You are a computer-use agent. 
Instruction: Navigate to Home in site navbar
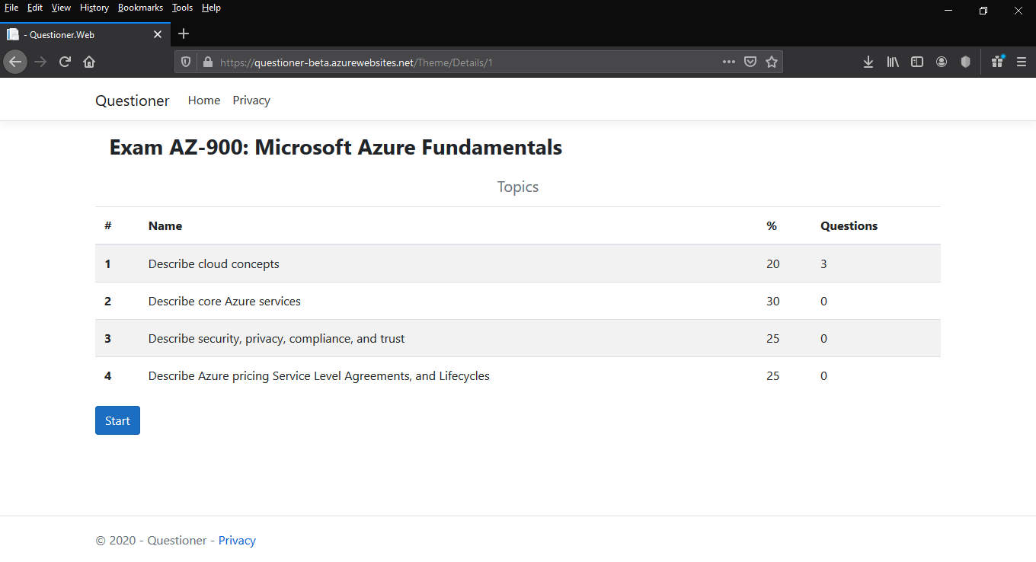coord(204,101)
